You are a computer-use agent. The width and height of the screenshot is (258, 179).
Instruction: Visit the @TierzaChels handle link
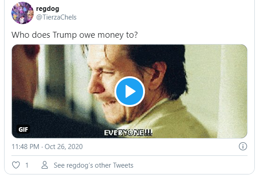pos(56,17)
